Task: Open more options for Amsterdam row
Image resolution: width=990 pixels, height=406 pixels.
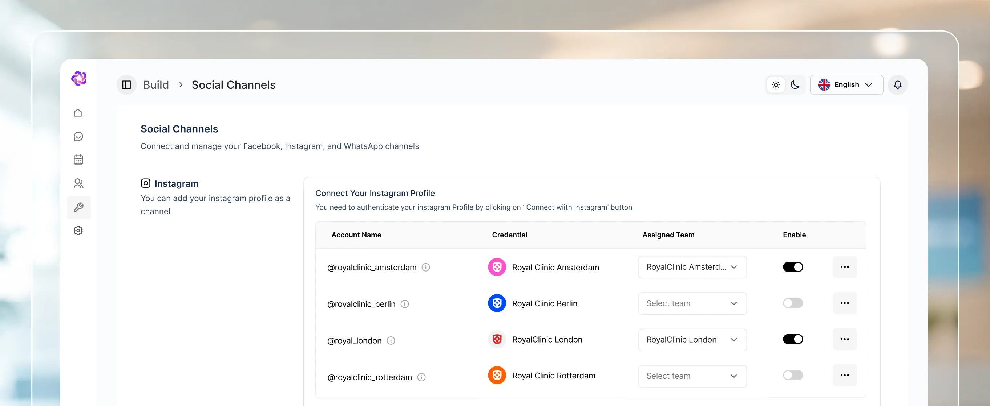Action: click(x=845, y=267)
